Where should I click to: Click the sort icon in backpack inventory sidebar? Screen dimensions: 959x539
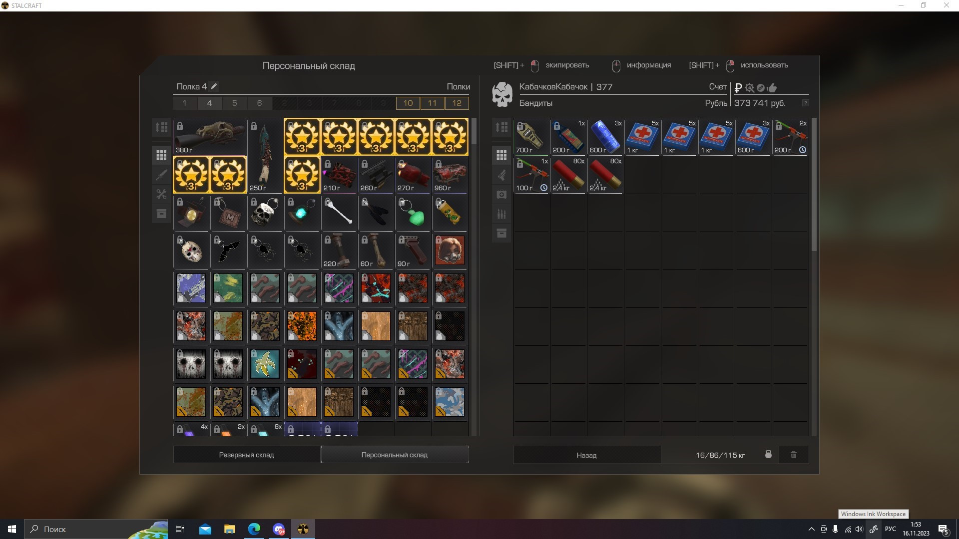pos(501,127)
